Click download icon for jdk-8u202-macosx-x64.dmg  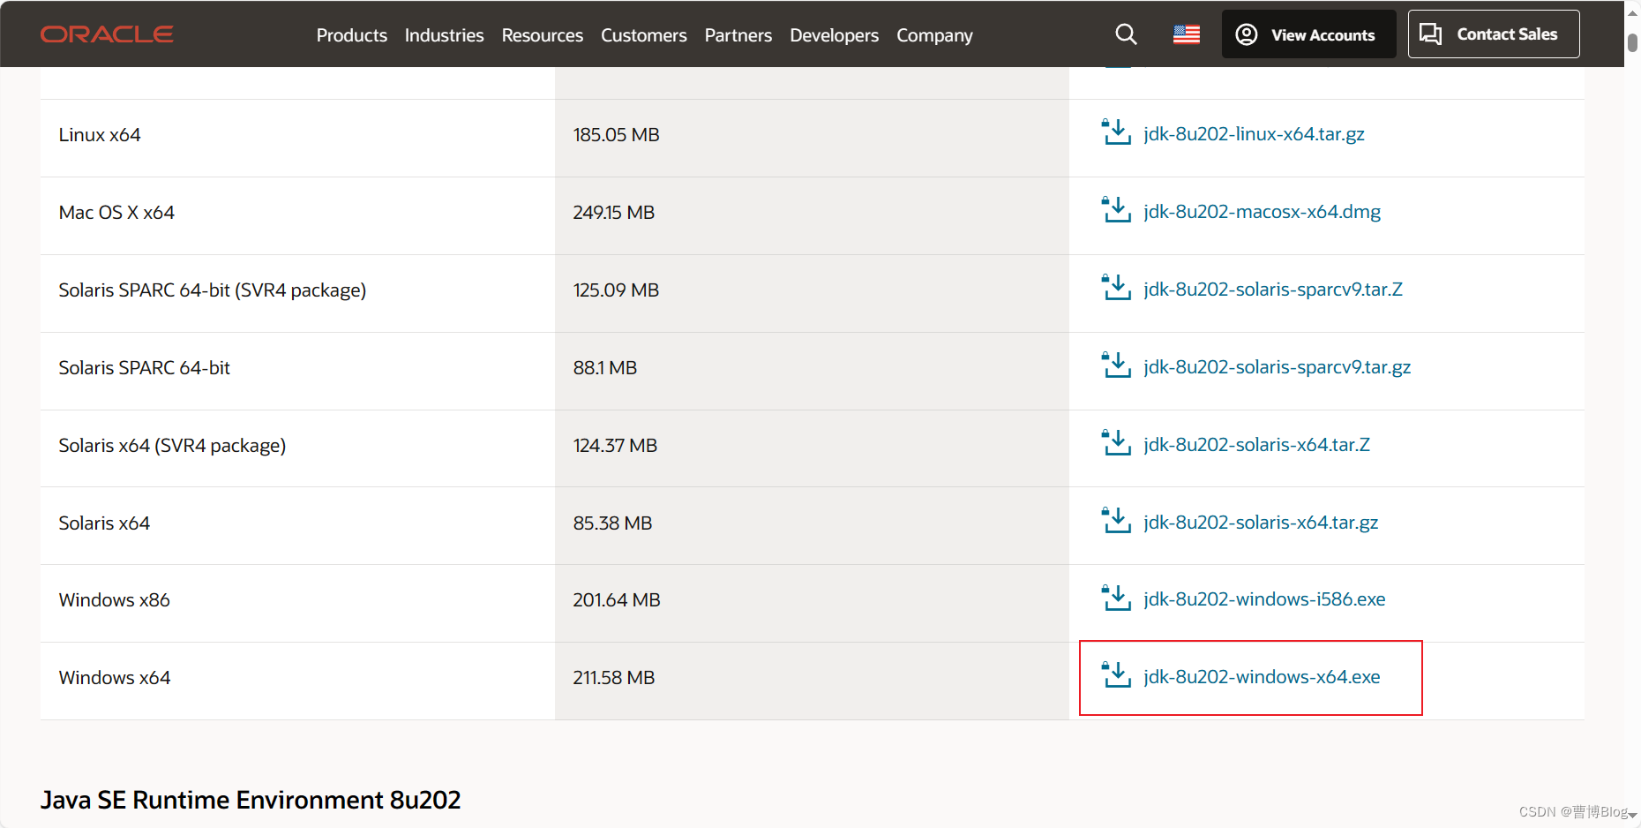[x=1116, y=210]
